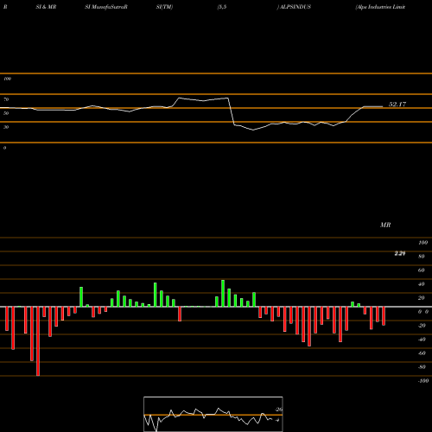The image size is (432, 432).
Task: Click the ') ALPSINDUS' symbol text
Action: coord(294,7)
